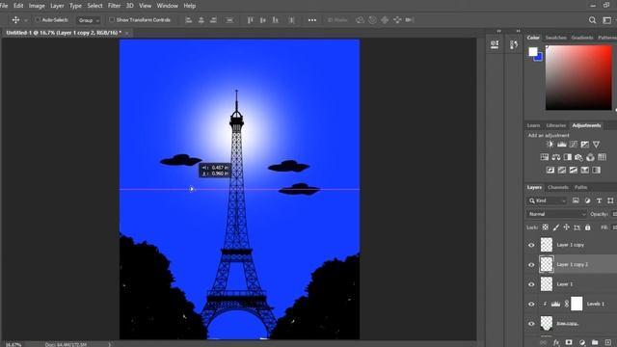Open the Kind layer filter dropdown
This screenshot has width=617, height=347.
click(547, 200)
